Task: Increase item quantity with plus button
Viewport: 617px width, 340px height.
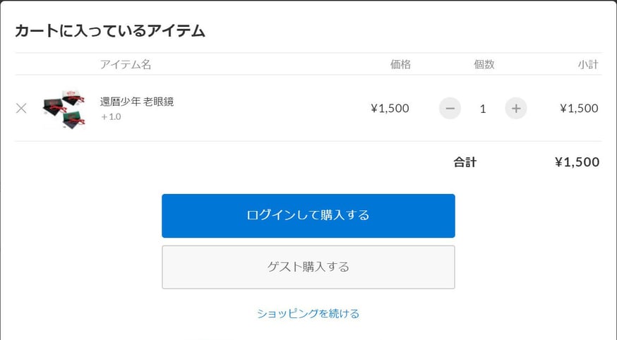Action: coord(516,108)
